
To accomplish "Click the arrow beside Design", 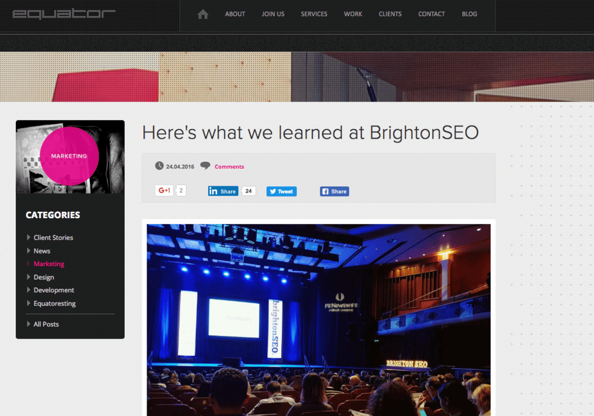I will click(x=28, y=277).
